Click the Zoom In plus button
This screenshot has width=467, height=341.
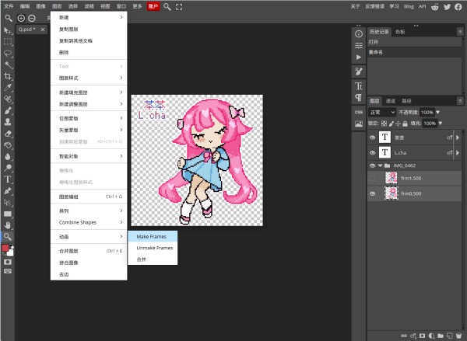coord(21,18)
